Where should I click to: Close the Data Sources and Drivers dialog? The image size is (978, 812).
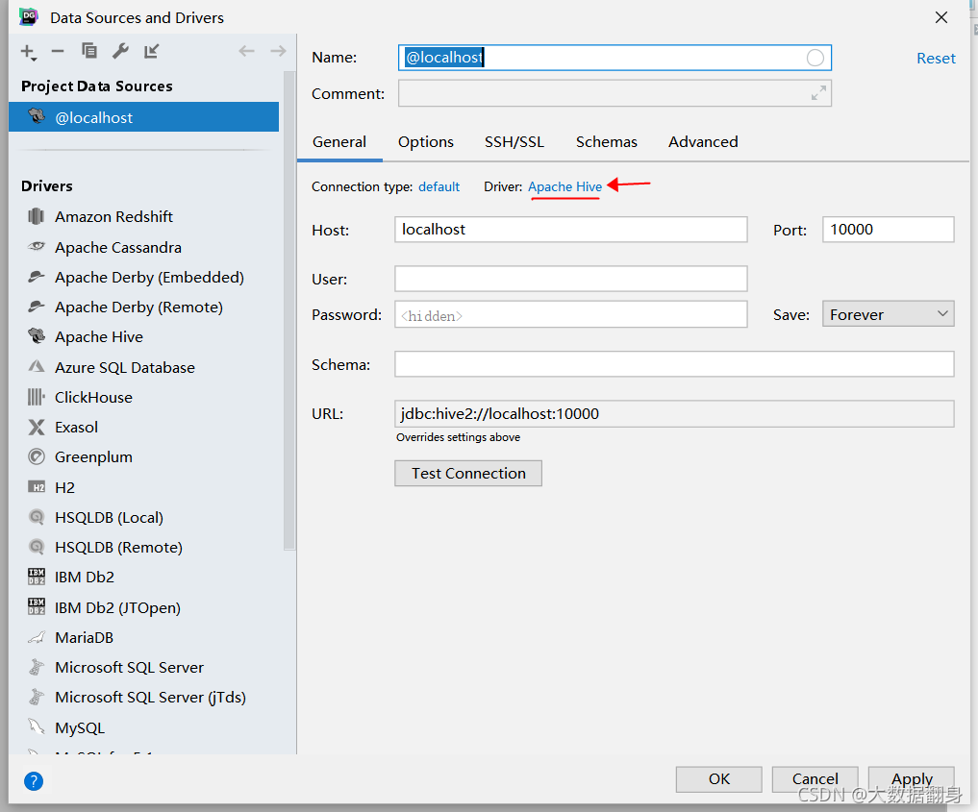pyautogui.click(x=941, y=17)
